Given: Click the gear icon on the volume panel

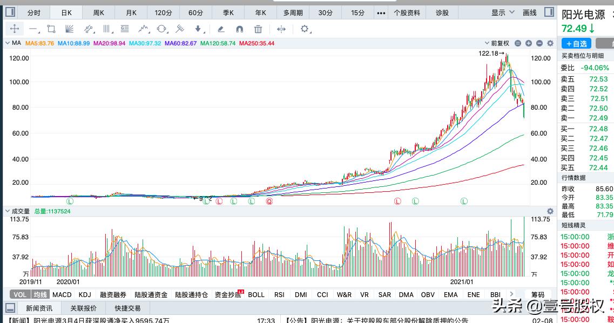Looking at the screenshot, I should (x=550, y=211).
